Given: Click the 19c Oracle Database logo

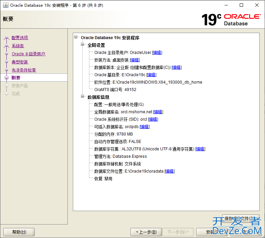Looking at the screenshot, I should point(231,20).
